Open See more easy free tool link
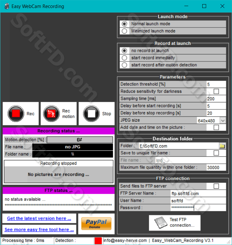 pos(39,230)
